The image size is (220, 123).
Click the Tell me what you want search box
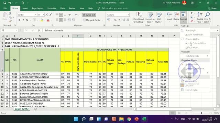click(115, 8)
